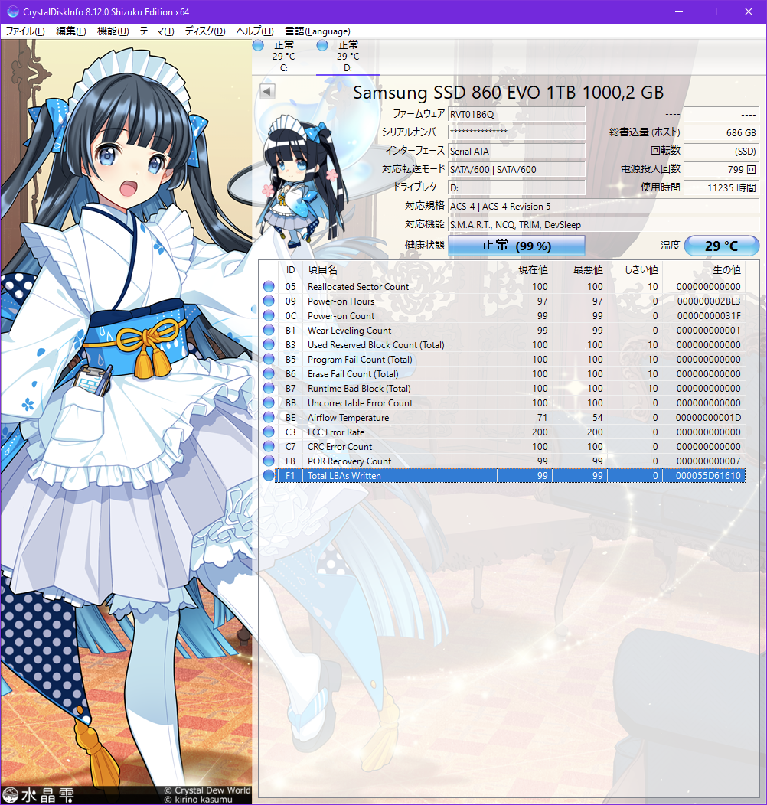Click status orb for Wear Leveling Count

[x=269, y=330]
